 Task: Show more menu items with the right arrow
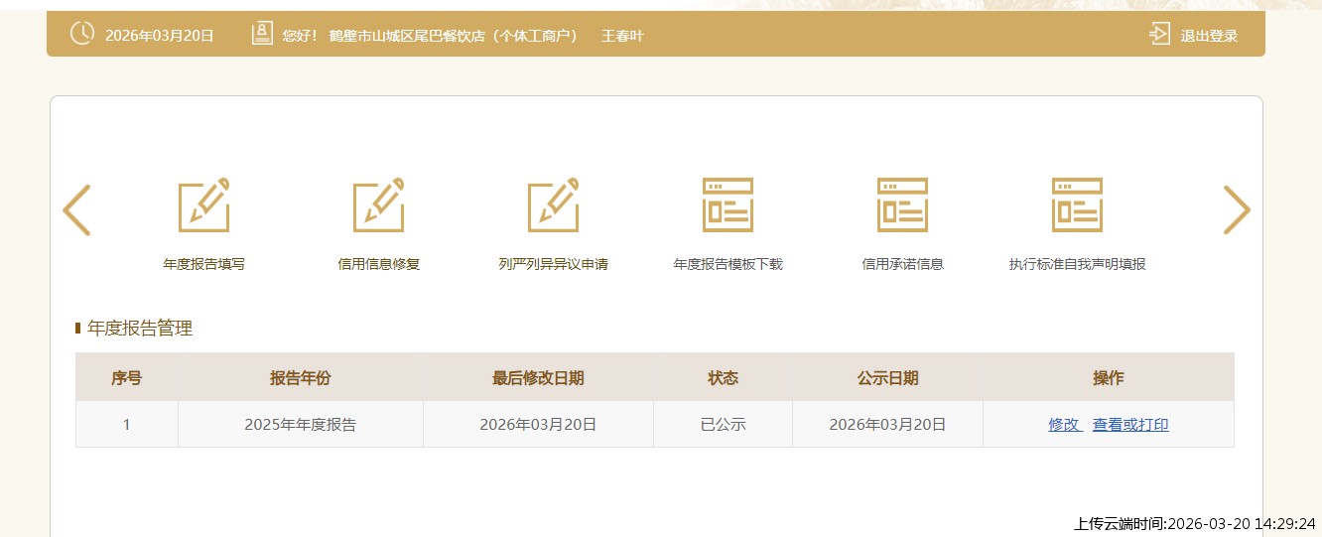(1236, 210)
